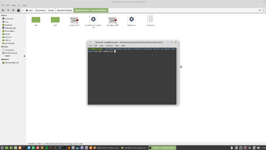Open the Min folder
This screenshot has width=266, height=150.
[x=36, y=20]
